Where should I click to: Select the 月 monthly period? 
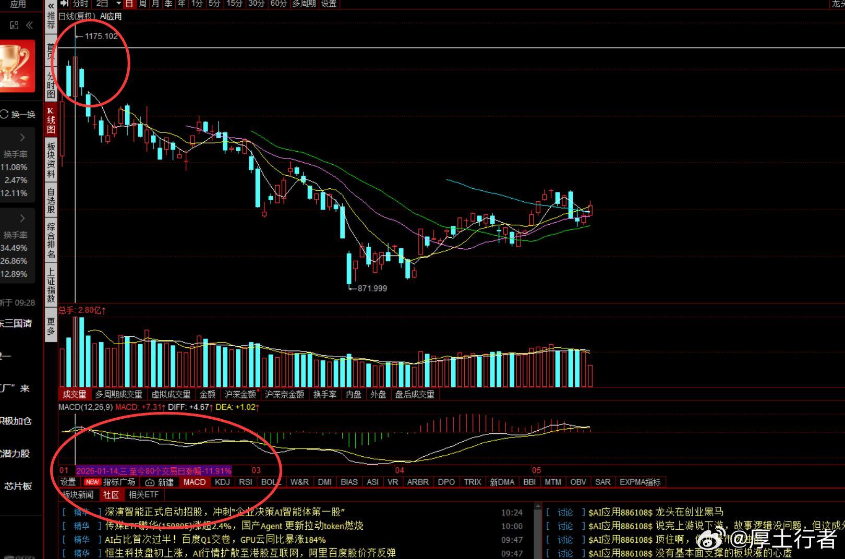155,3
